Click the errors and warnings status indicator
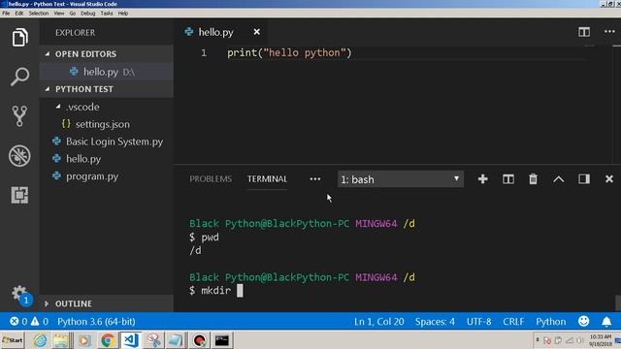 click(29, 321)
